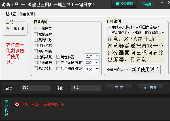The width and height of the screenshot is (170, 121).
Task: Toggle the 边境战场 checkbox
Action: tap(36, 57)
